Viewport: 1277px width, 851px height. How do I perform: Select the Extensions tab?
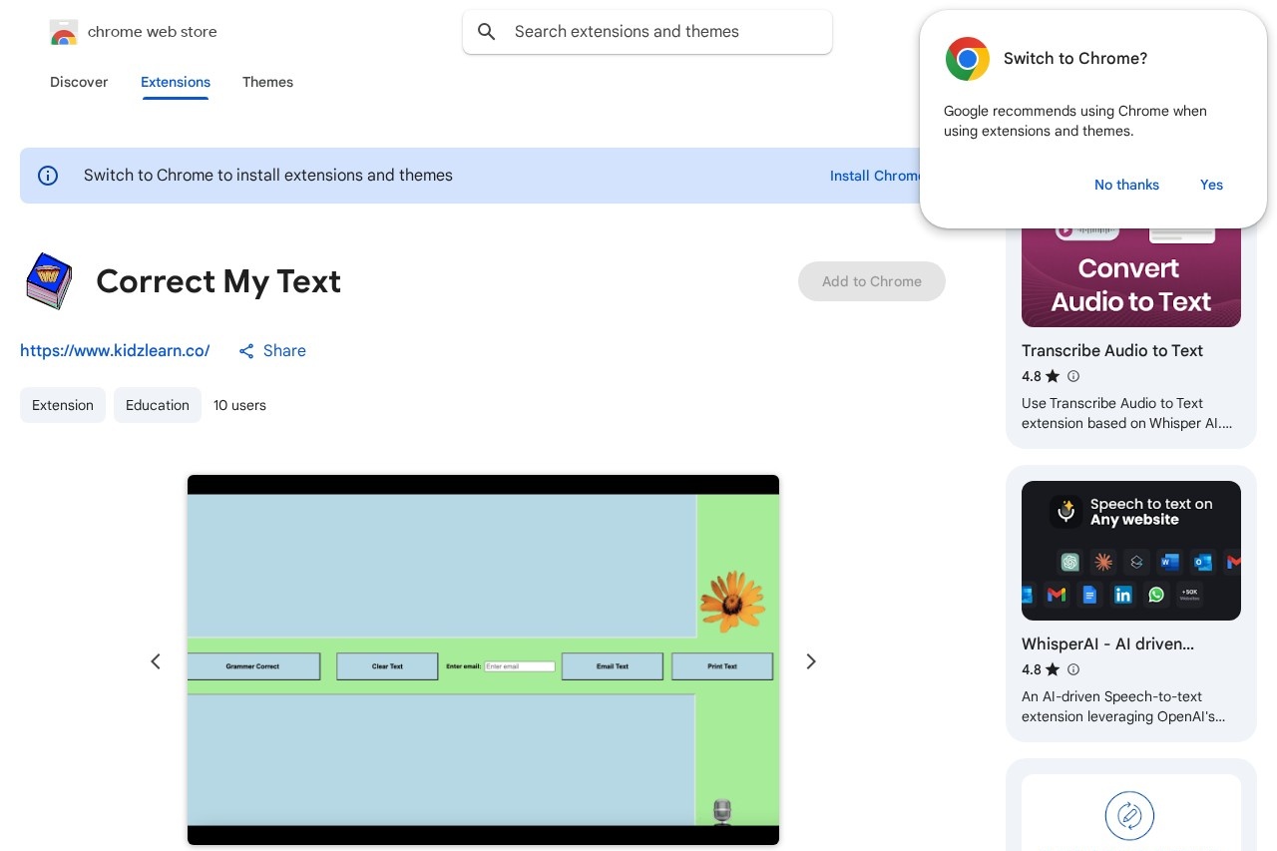(x=176, y=82)
